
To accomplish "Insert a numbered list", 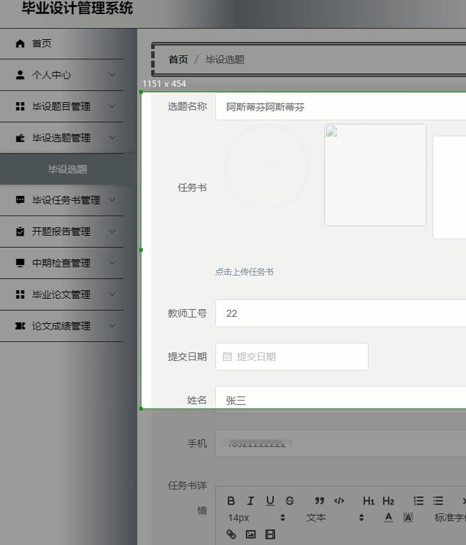I will [x=419, y=500].
